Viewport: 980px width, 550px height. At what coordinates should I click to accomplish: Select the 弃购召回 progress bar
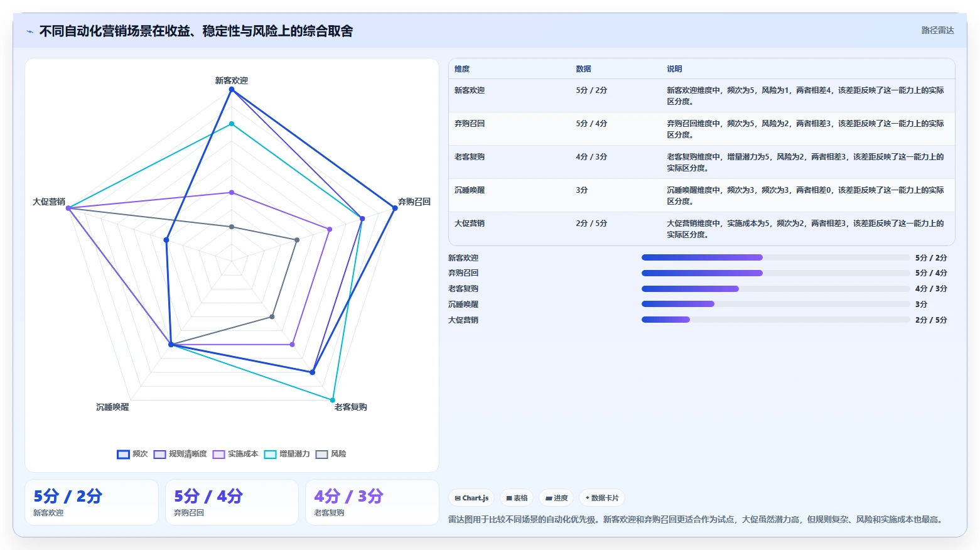pyautogui.click(x=775, y=273)
